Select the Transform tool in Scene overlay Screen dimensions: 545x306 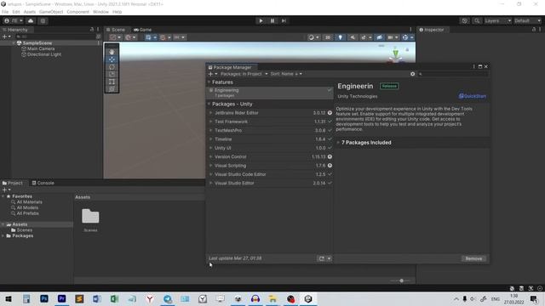coord(112,89)
